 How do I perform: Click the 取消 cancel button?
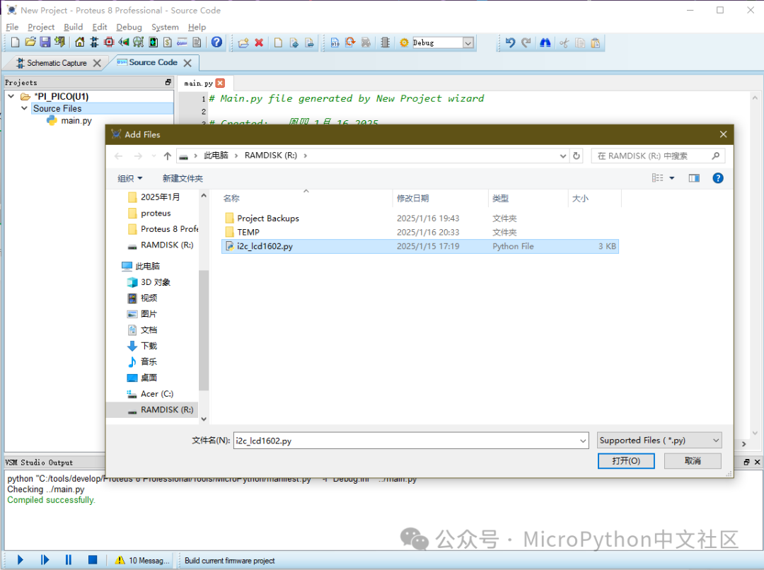(x=693, y=461)
